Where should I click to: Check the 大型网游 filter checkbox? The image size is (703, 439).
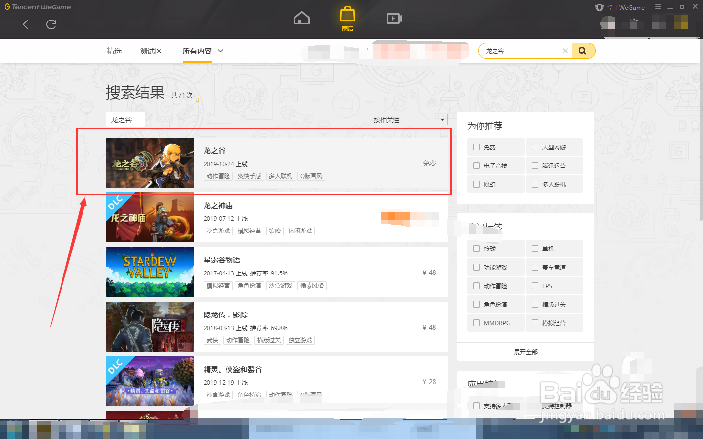pyautogui.click(x=535, y=147)
